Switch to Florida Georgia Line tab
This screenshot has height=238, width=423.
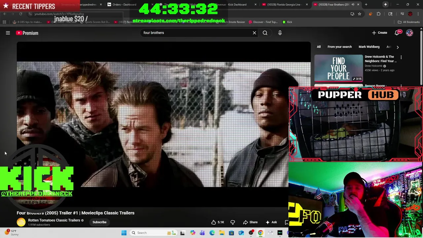pos(284,5)
